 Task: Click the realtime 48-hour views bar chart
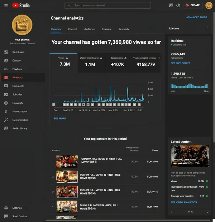point(190,86)
